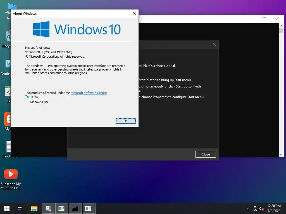Viewport: 286px width, 214px height.
Task: Minimize the background window
Action: [252, 19]
